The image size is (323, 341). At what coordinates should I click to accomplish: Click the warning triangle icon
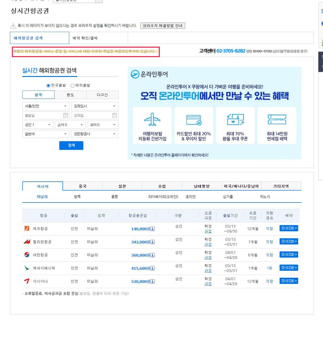(13, 26)
